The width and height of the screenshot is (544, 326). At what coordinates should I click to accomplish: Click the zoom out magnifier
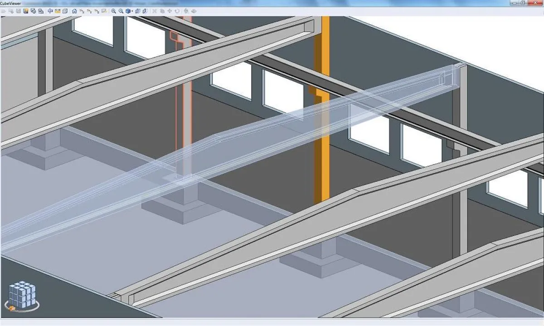[x=121, y=11]
